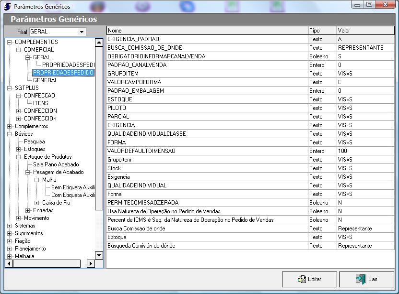Screen dimensions: 399x294
Task: Click the application icon in title bar
Action: click(8, 7)
